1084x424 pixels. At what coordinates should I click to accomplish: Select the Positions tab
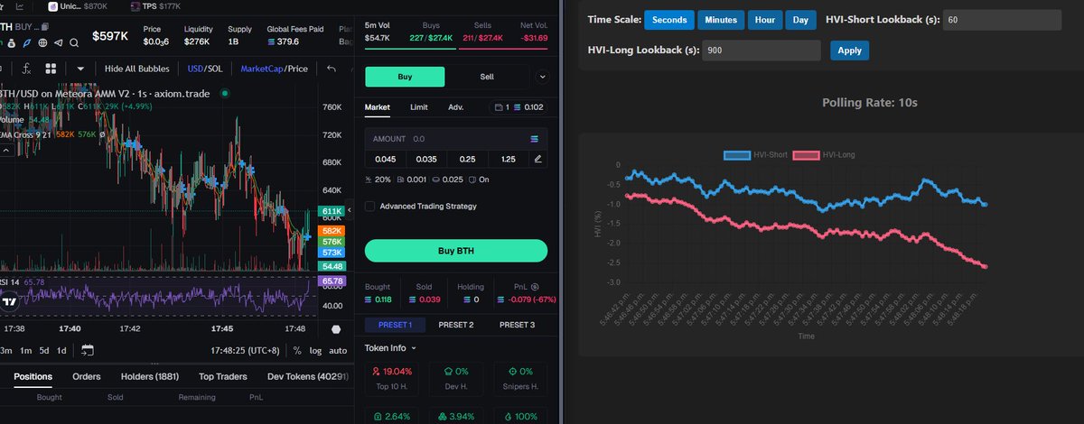pos(33,376)
